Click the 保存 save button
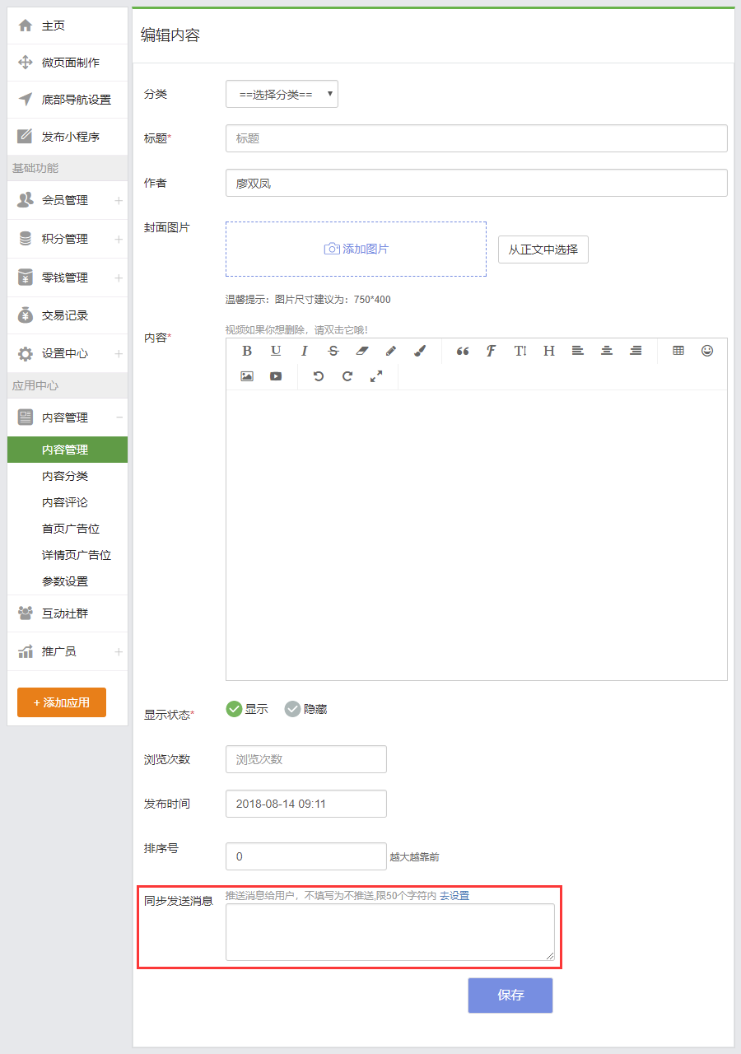The height and width of the screenshot is (1054, 741). pos(510,995)
